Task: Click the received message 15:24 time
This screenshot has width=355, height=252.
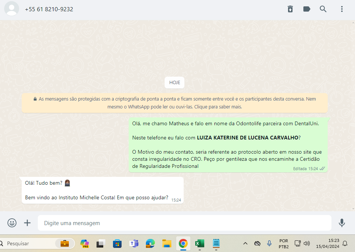Action: point(176,200)
